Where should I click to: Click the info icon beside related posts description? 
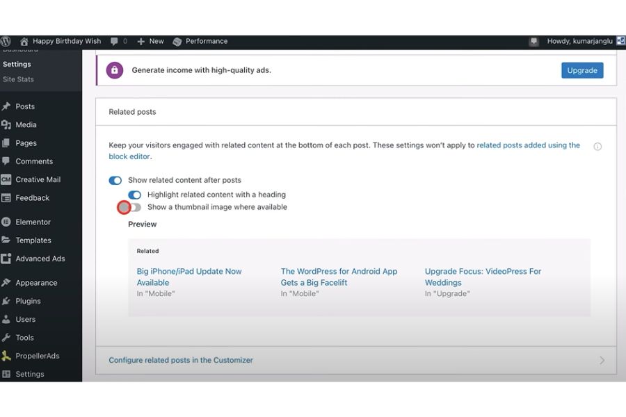(x=597, y=147)
